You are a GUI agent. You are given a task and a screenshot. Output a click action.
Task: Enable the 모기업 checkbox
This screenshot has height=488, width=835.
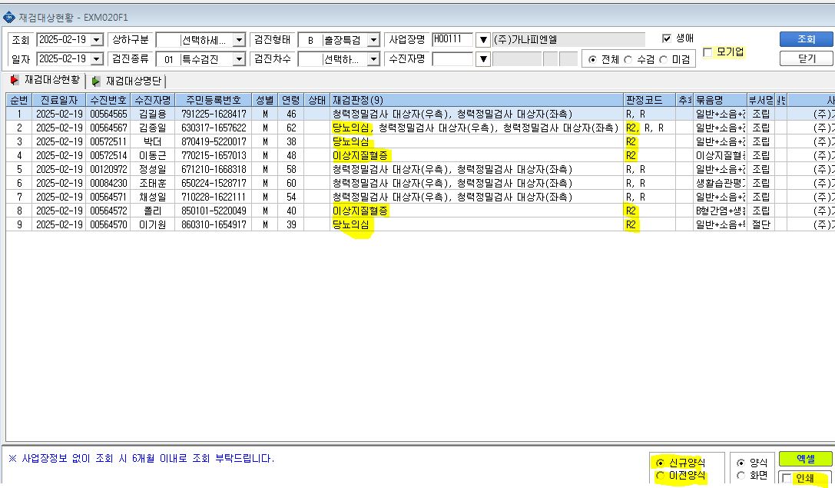[707, 52]
